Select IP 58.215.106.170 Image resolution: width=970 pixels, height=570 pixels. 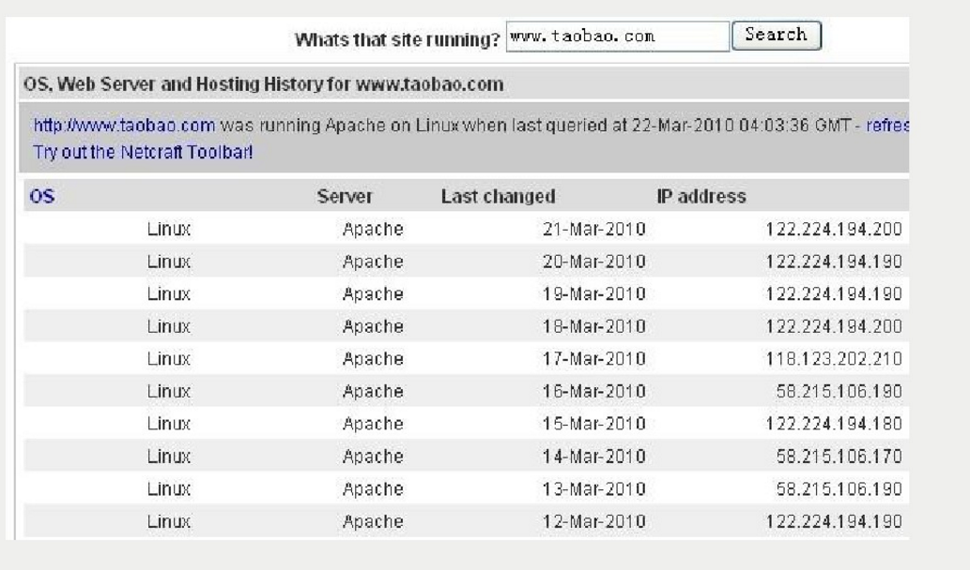point(839,457)
